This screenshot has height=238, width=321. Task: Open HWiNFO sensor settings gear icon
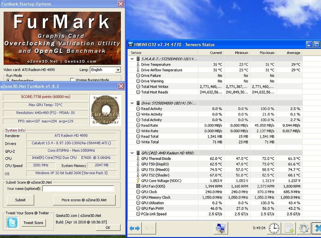point(304,228)
